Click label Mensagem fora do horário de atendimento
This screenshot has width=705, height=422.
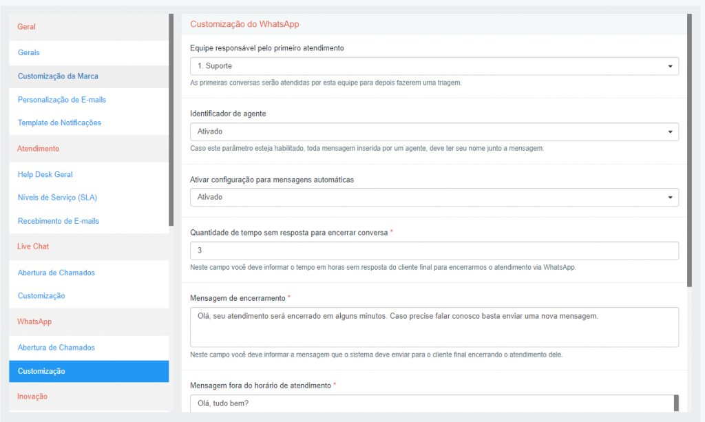click(x=261, y=386)
